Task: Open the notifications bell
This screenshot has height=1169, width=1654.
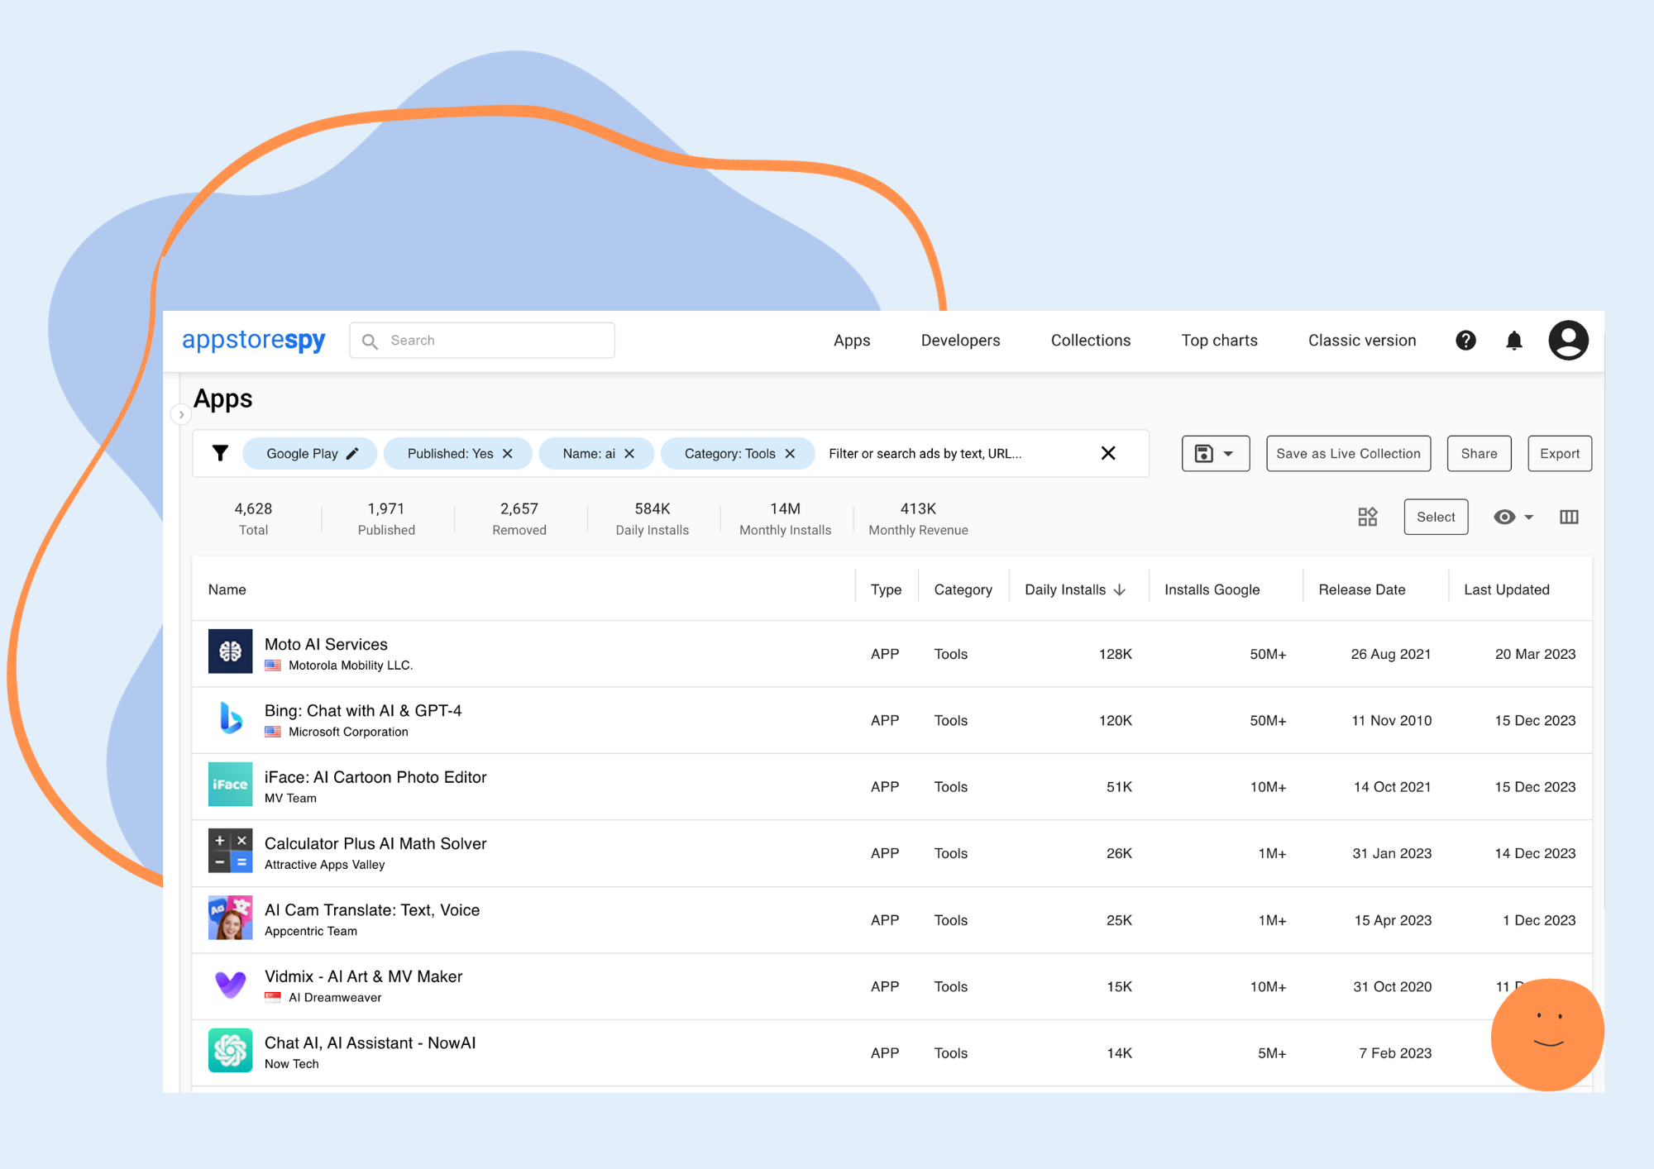Action: 1514,340
